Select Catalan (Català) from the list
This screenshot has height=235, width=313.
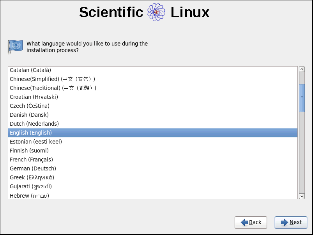tap(153, 70)
